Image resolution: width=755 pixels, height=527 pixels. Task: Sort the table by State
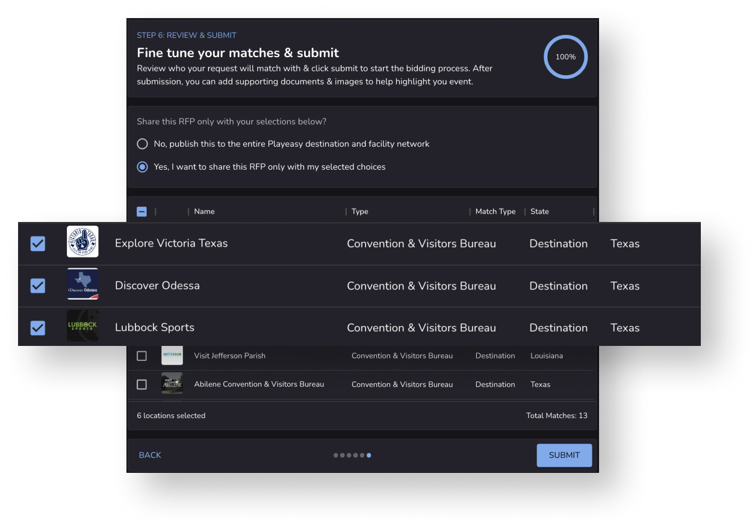pos(539,211)
